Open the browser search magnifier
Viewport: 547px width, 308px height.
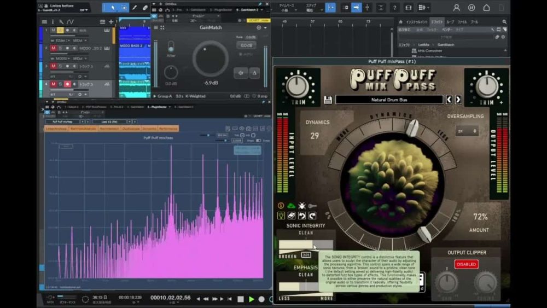click(504, 22)
